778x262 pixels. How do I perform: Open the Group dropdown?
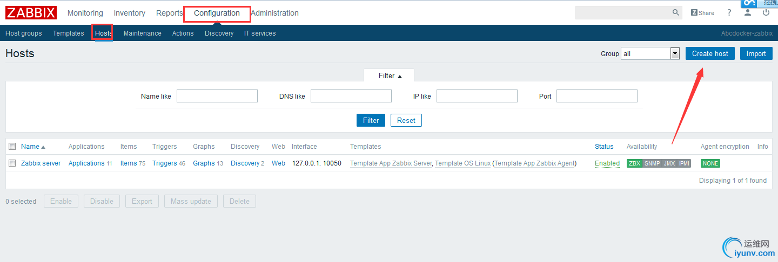tap(650, 53)
